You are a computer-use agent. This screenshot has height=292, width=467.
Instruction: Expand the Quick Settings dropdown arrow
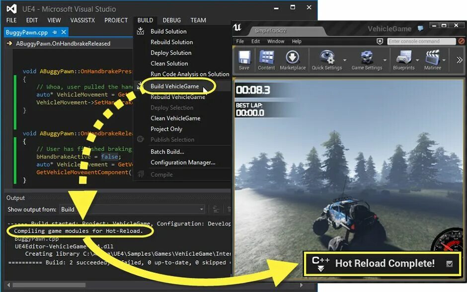(345, 60)
